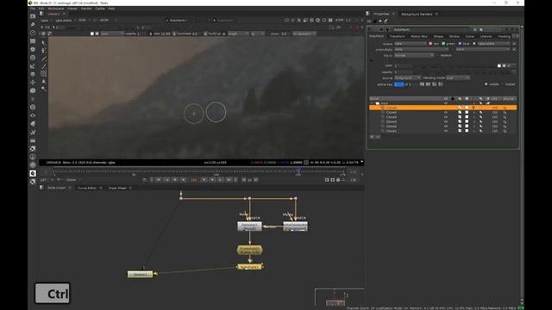552x310 pixels.
Task: Switch to the Dope Sheet tab
Action: coord(117,188)
